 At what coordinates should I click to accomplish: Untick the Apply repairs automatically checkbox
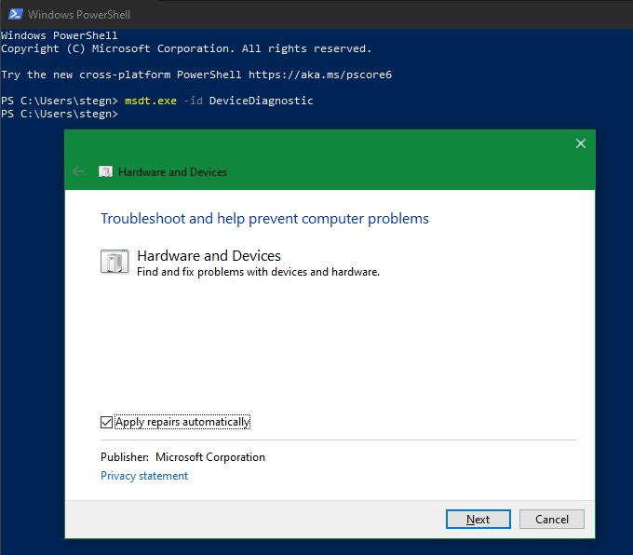(x=106, y=422)
